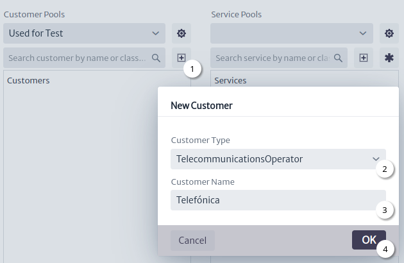Open Customer Pools settings gear
This screenshot has height=263, width=404.
point(181,33)
